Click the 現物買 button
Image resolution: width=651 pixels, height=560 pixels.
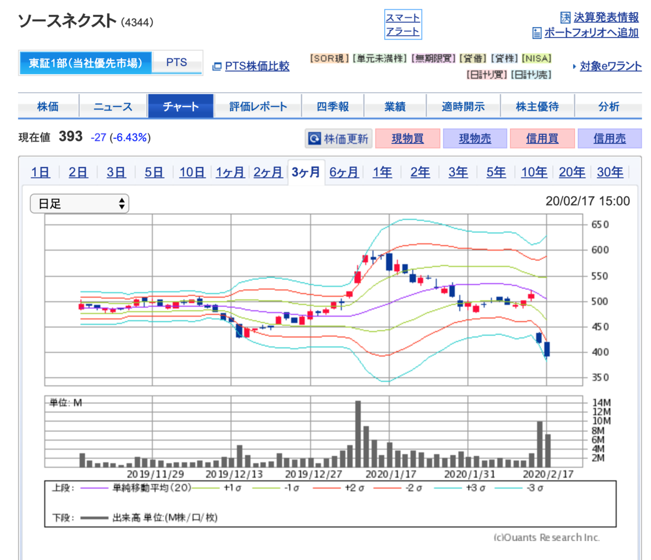(407, 139)
